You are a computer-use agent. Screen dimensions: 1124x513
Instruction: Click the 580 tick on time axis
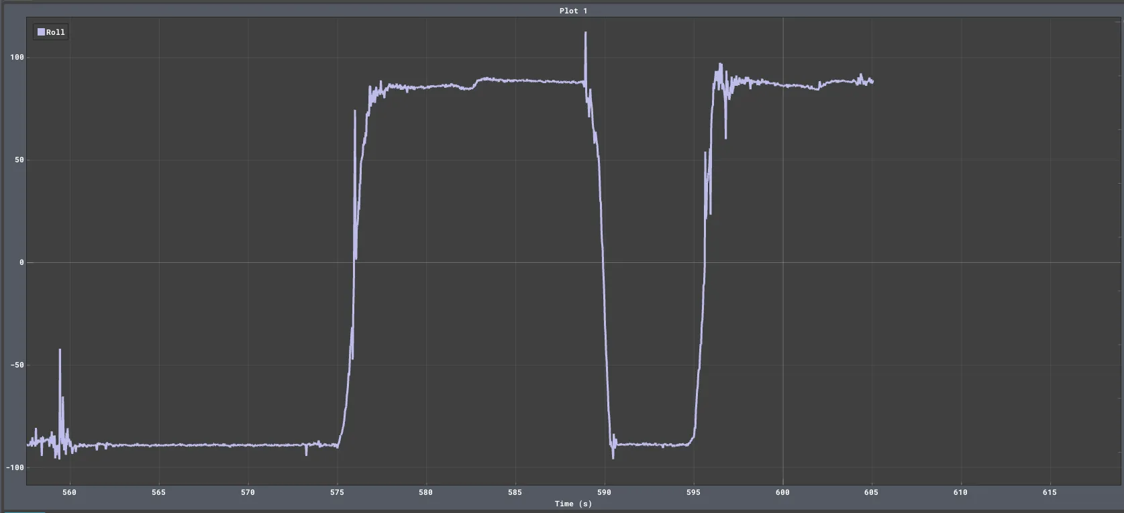coord(425,492)
